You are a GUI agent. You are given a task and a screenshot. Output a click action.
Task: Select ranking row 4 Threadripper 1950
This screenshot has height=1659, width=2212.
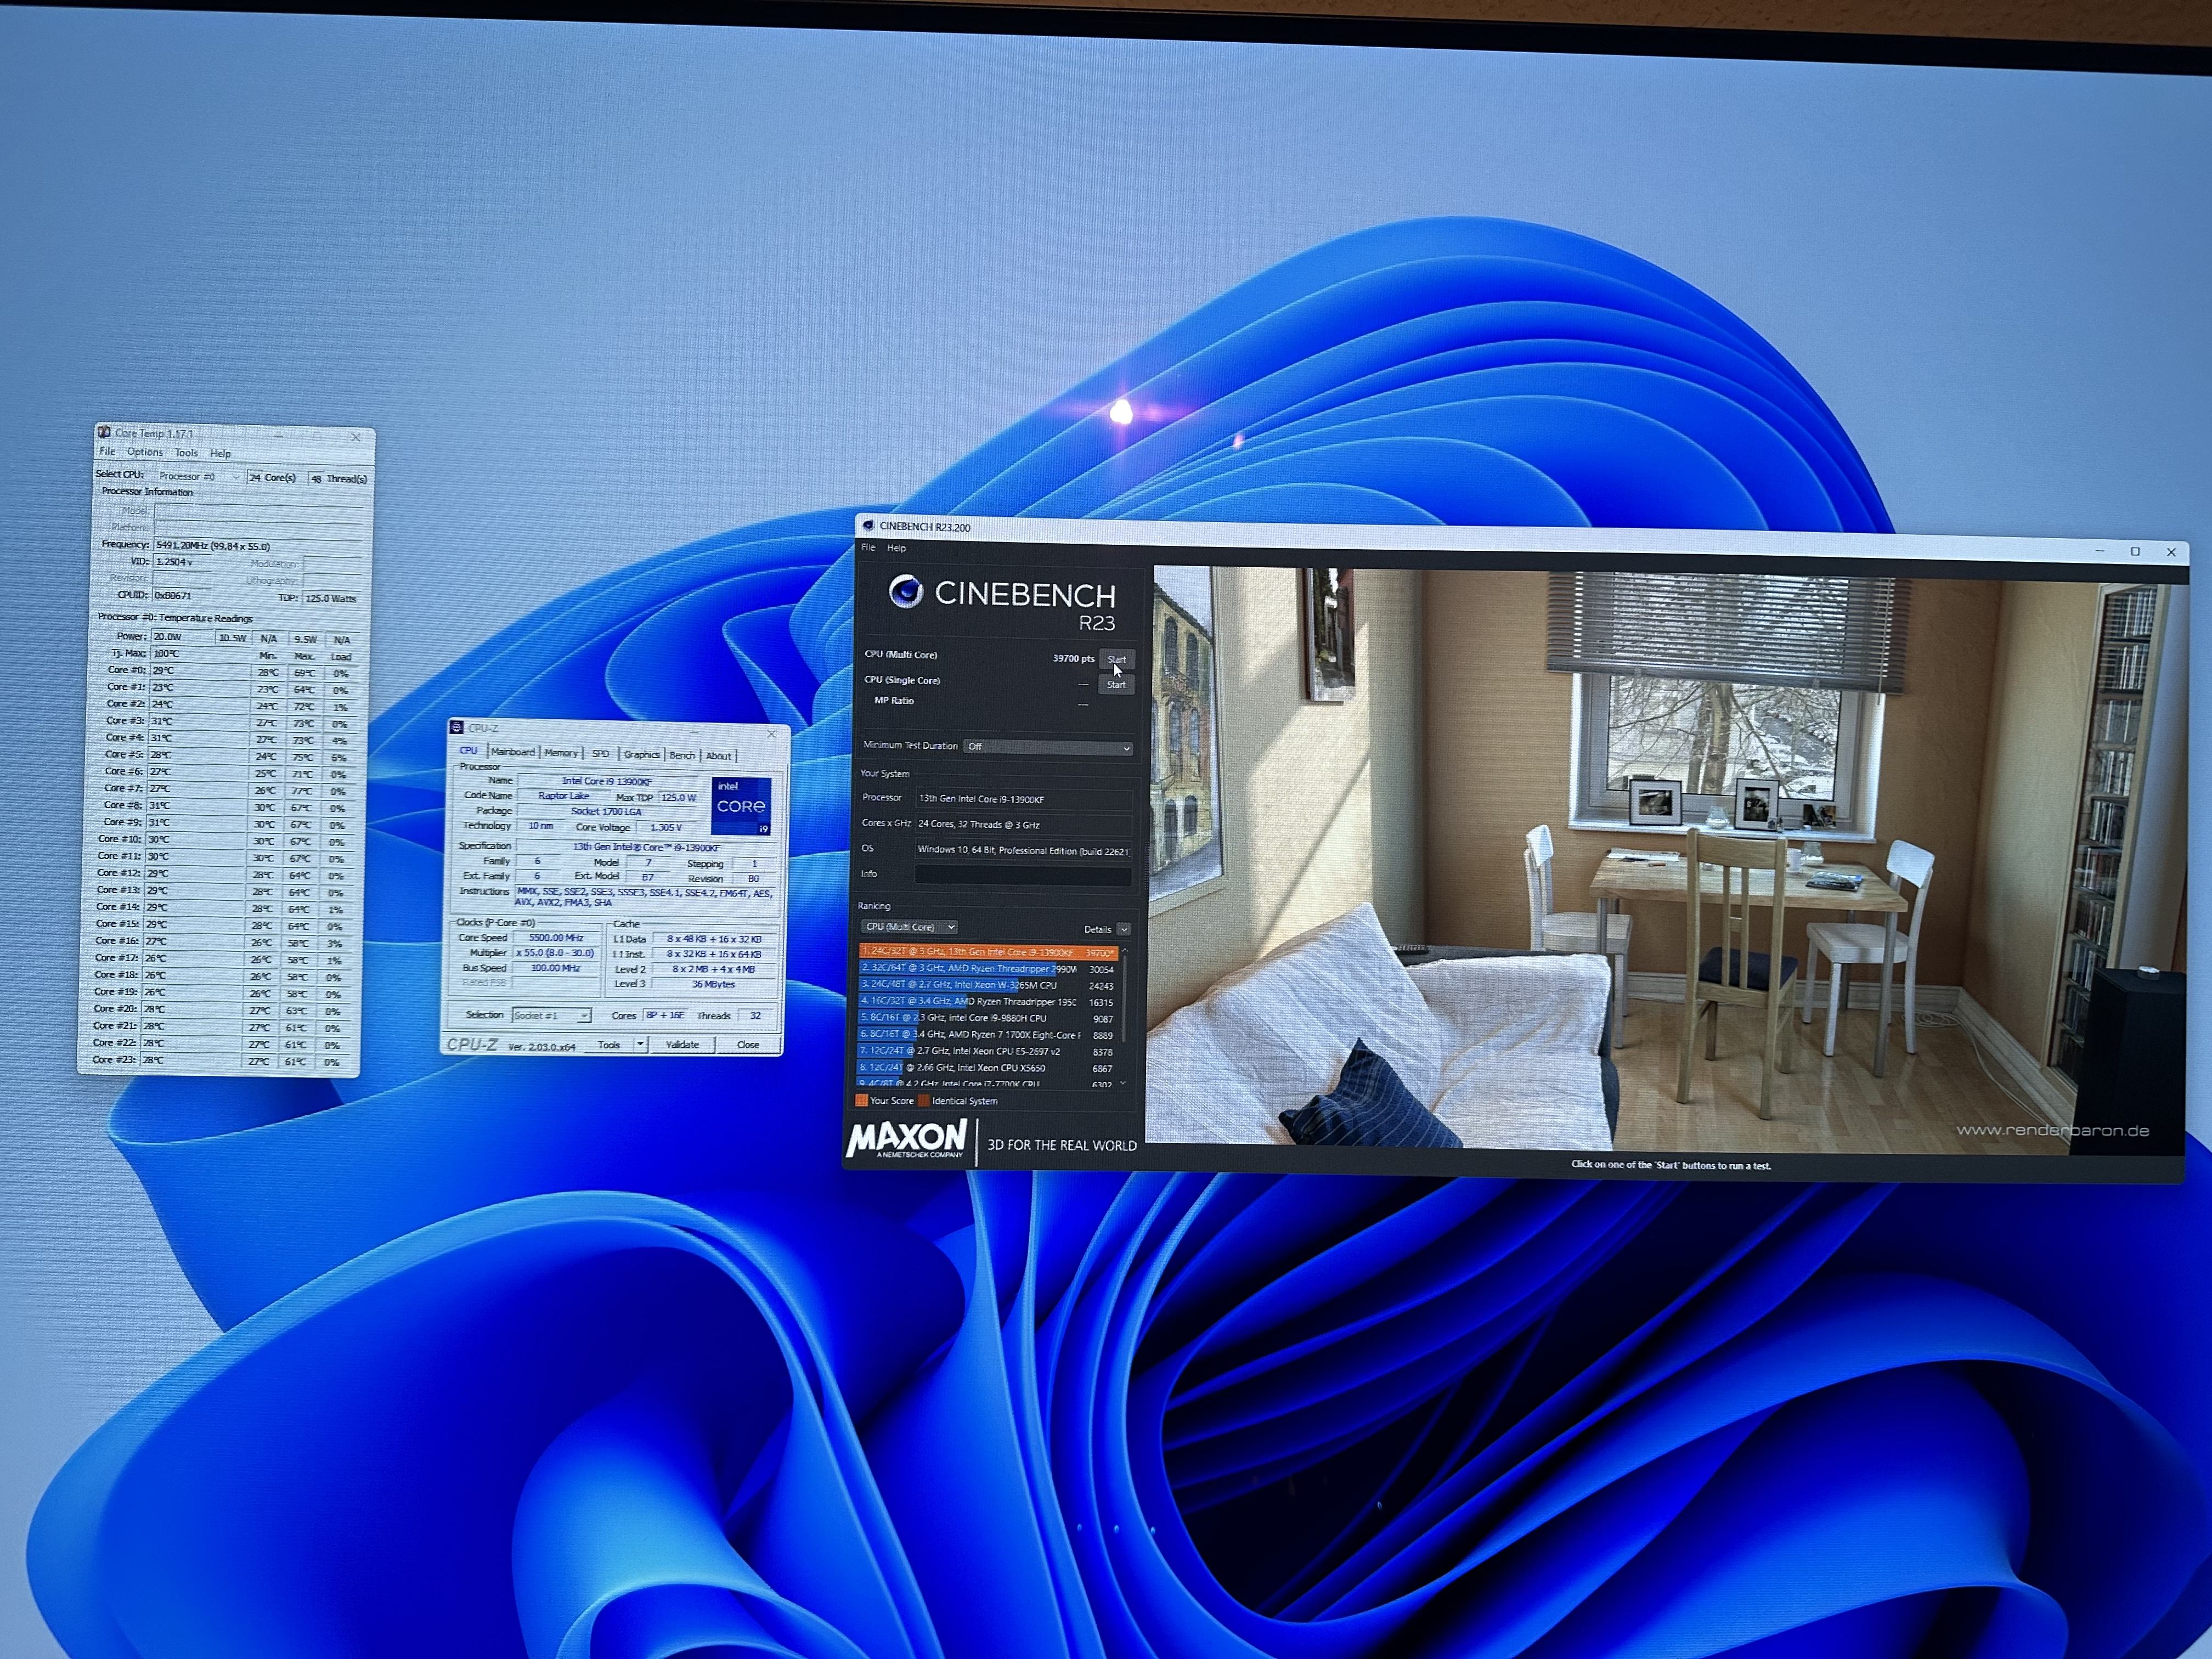point(987,1001)
